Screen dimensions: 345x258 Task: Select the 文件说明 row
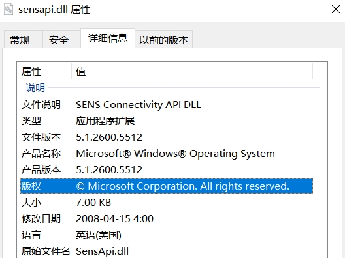tap(167, 105)
